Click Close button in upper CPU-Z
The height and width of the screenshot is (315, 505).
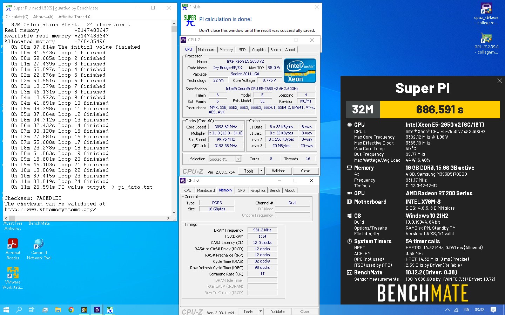305,171
